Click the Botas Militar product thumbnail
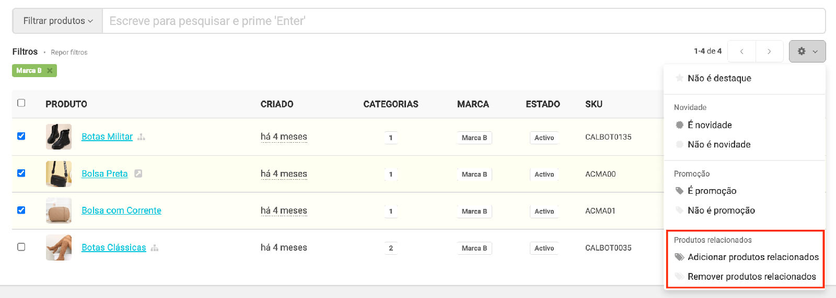The image size is (836, 298). pos(59,136)
